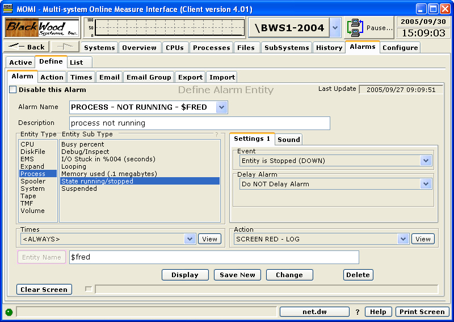Click the Save New button
454x322 pixels.
pos(237,275)
